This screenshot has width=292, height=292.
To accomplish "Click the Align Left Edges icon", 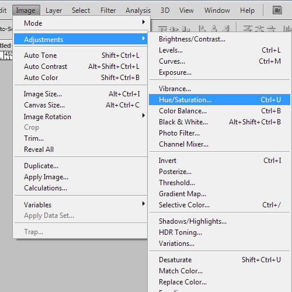I will [x=202, y=29].
